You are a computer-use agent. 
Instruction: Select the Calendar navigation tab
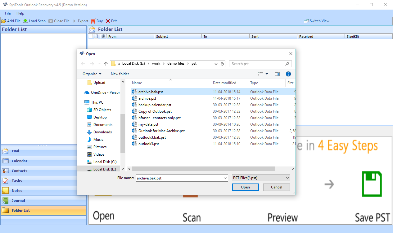pyautogui.click(x=43, y=161)
